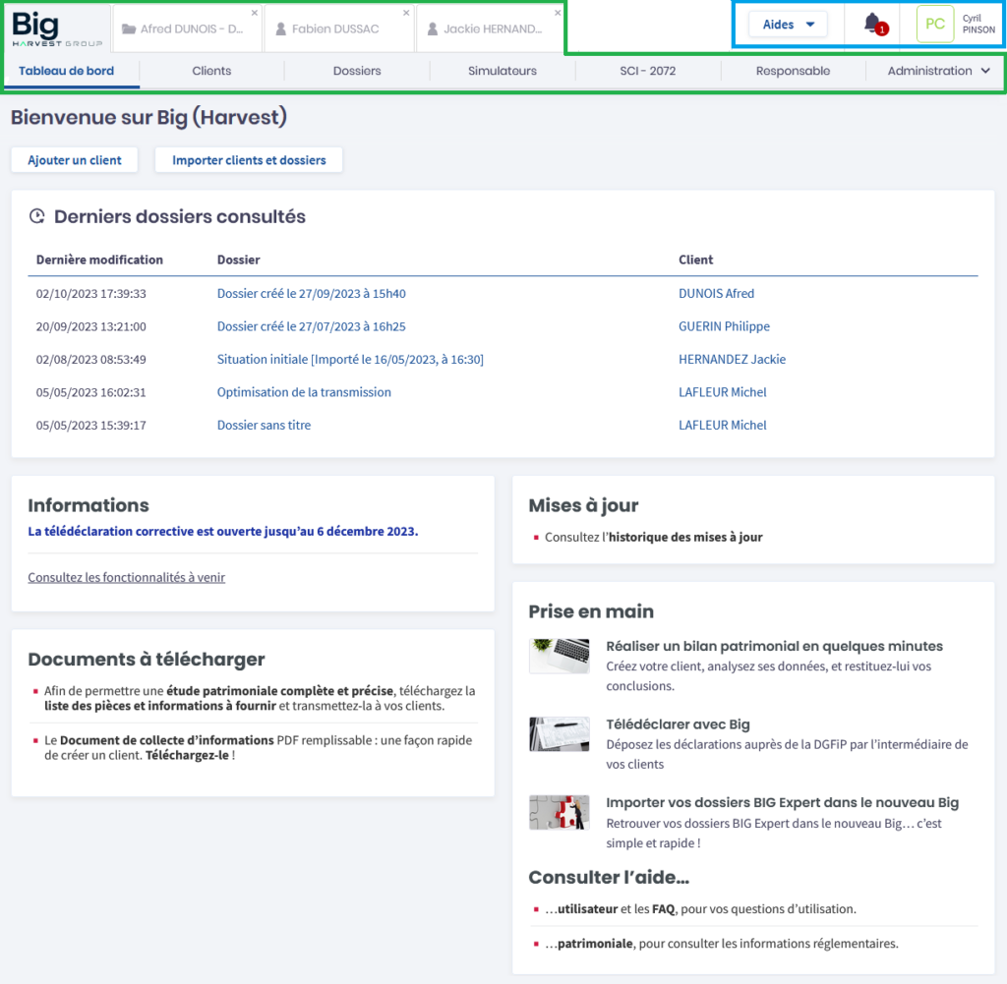Select the SCI - 2072 tab
This screenshot has width=1007, height=984.
(648, 71)
